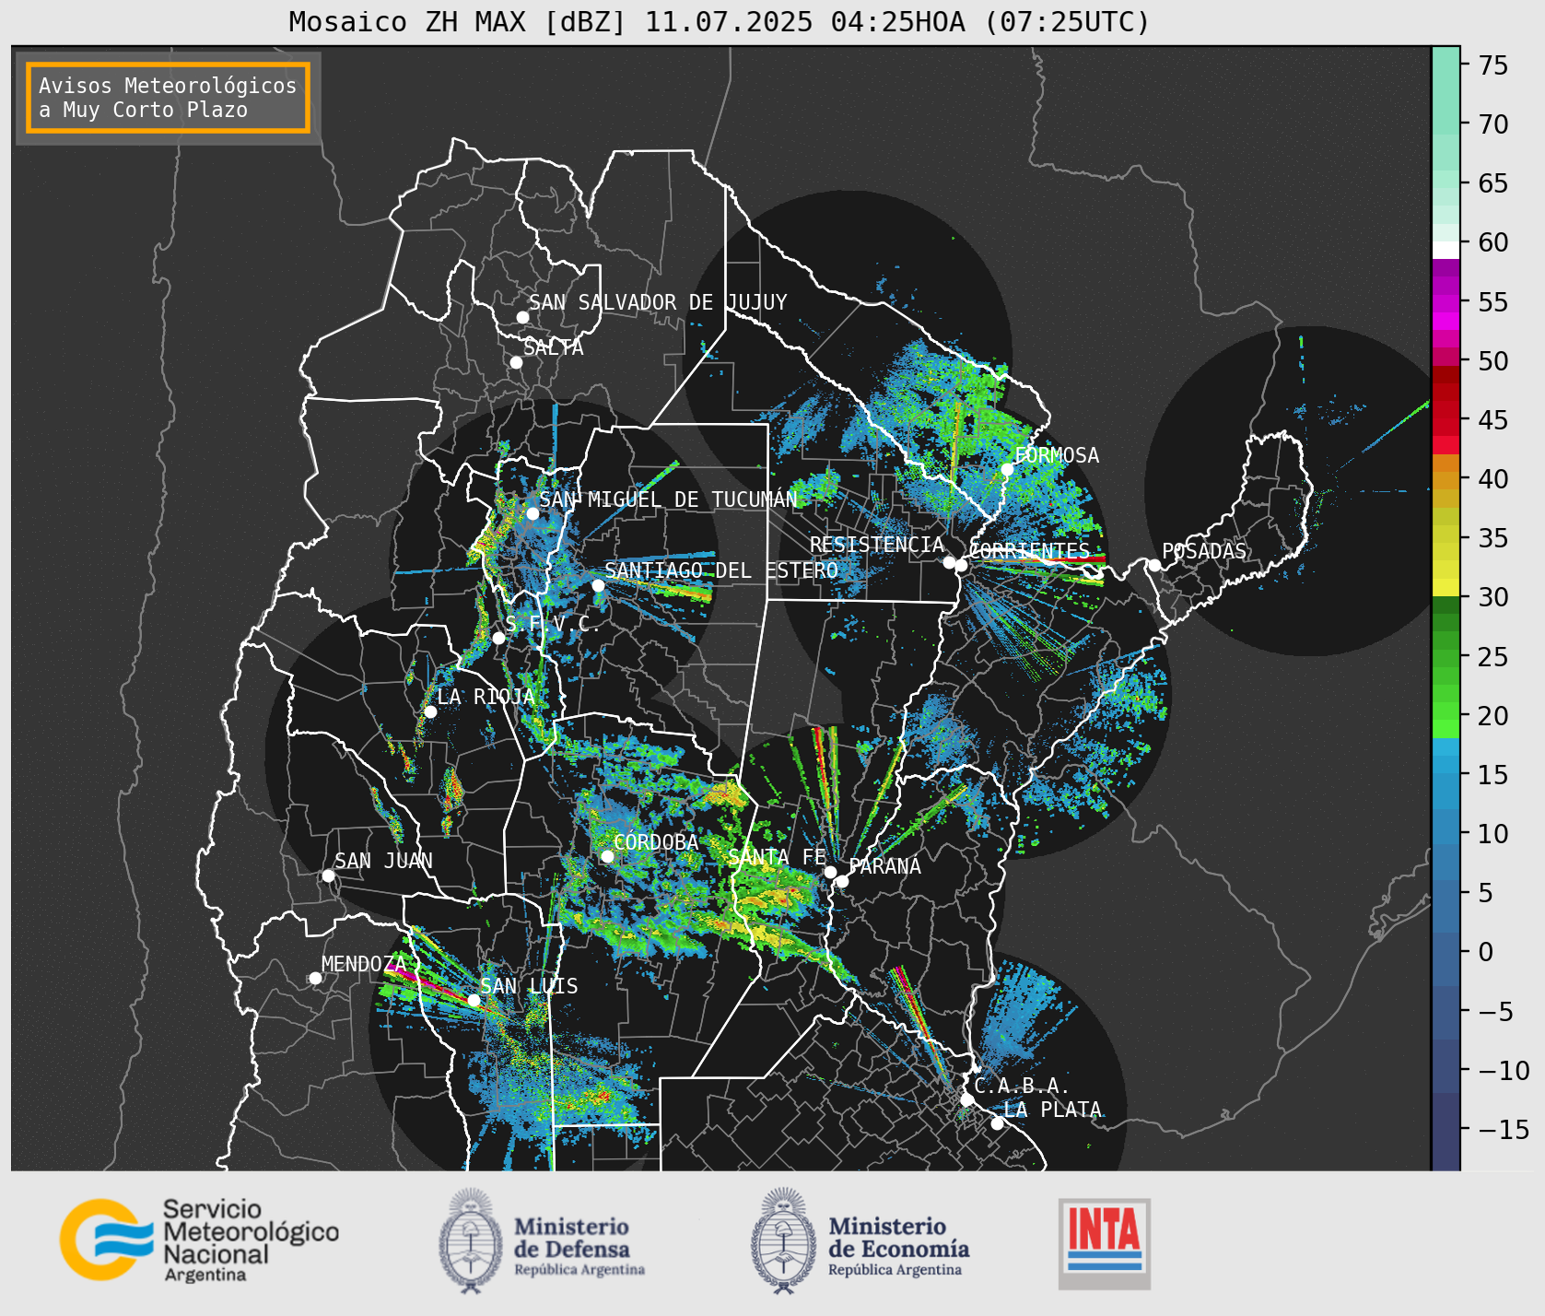The height and width of the screenshot is (1316, 1545).
Task: Click the Servicio Meteorológico Nacional logo
Action: [x=200, y=1240]
